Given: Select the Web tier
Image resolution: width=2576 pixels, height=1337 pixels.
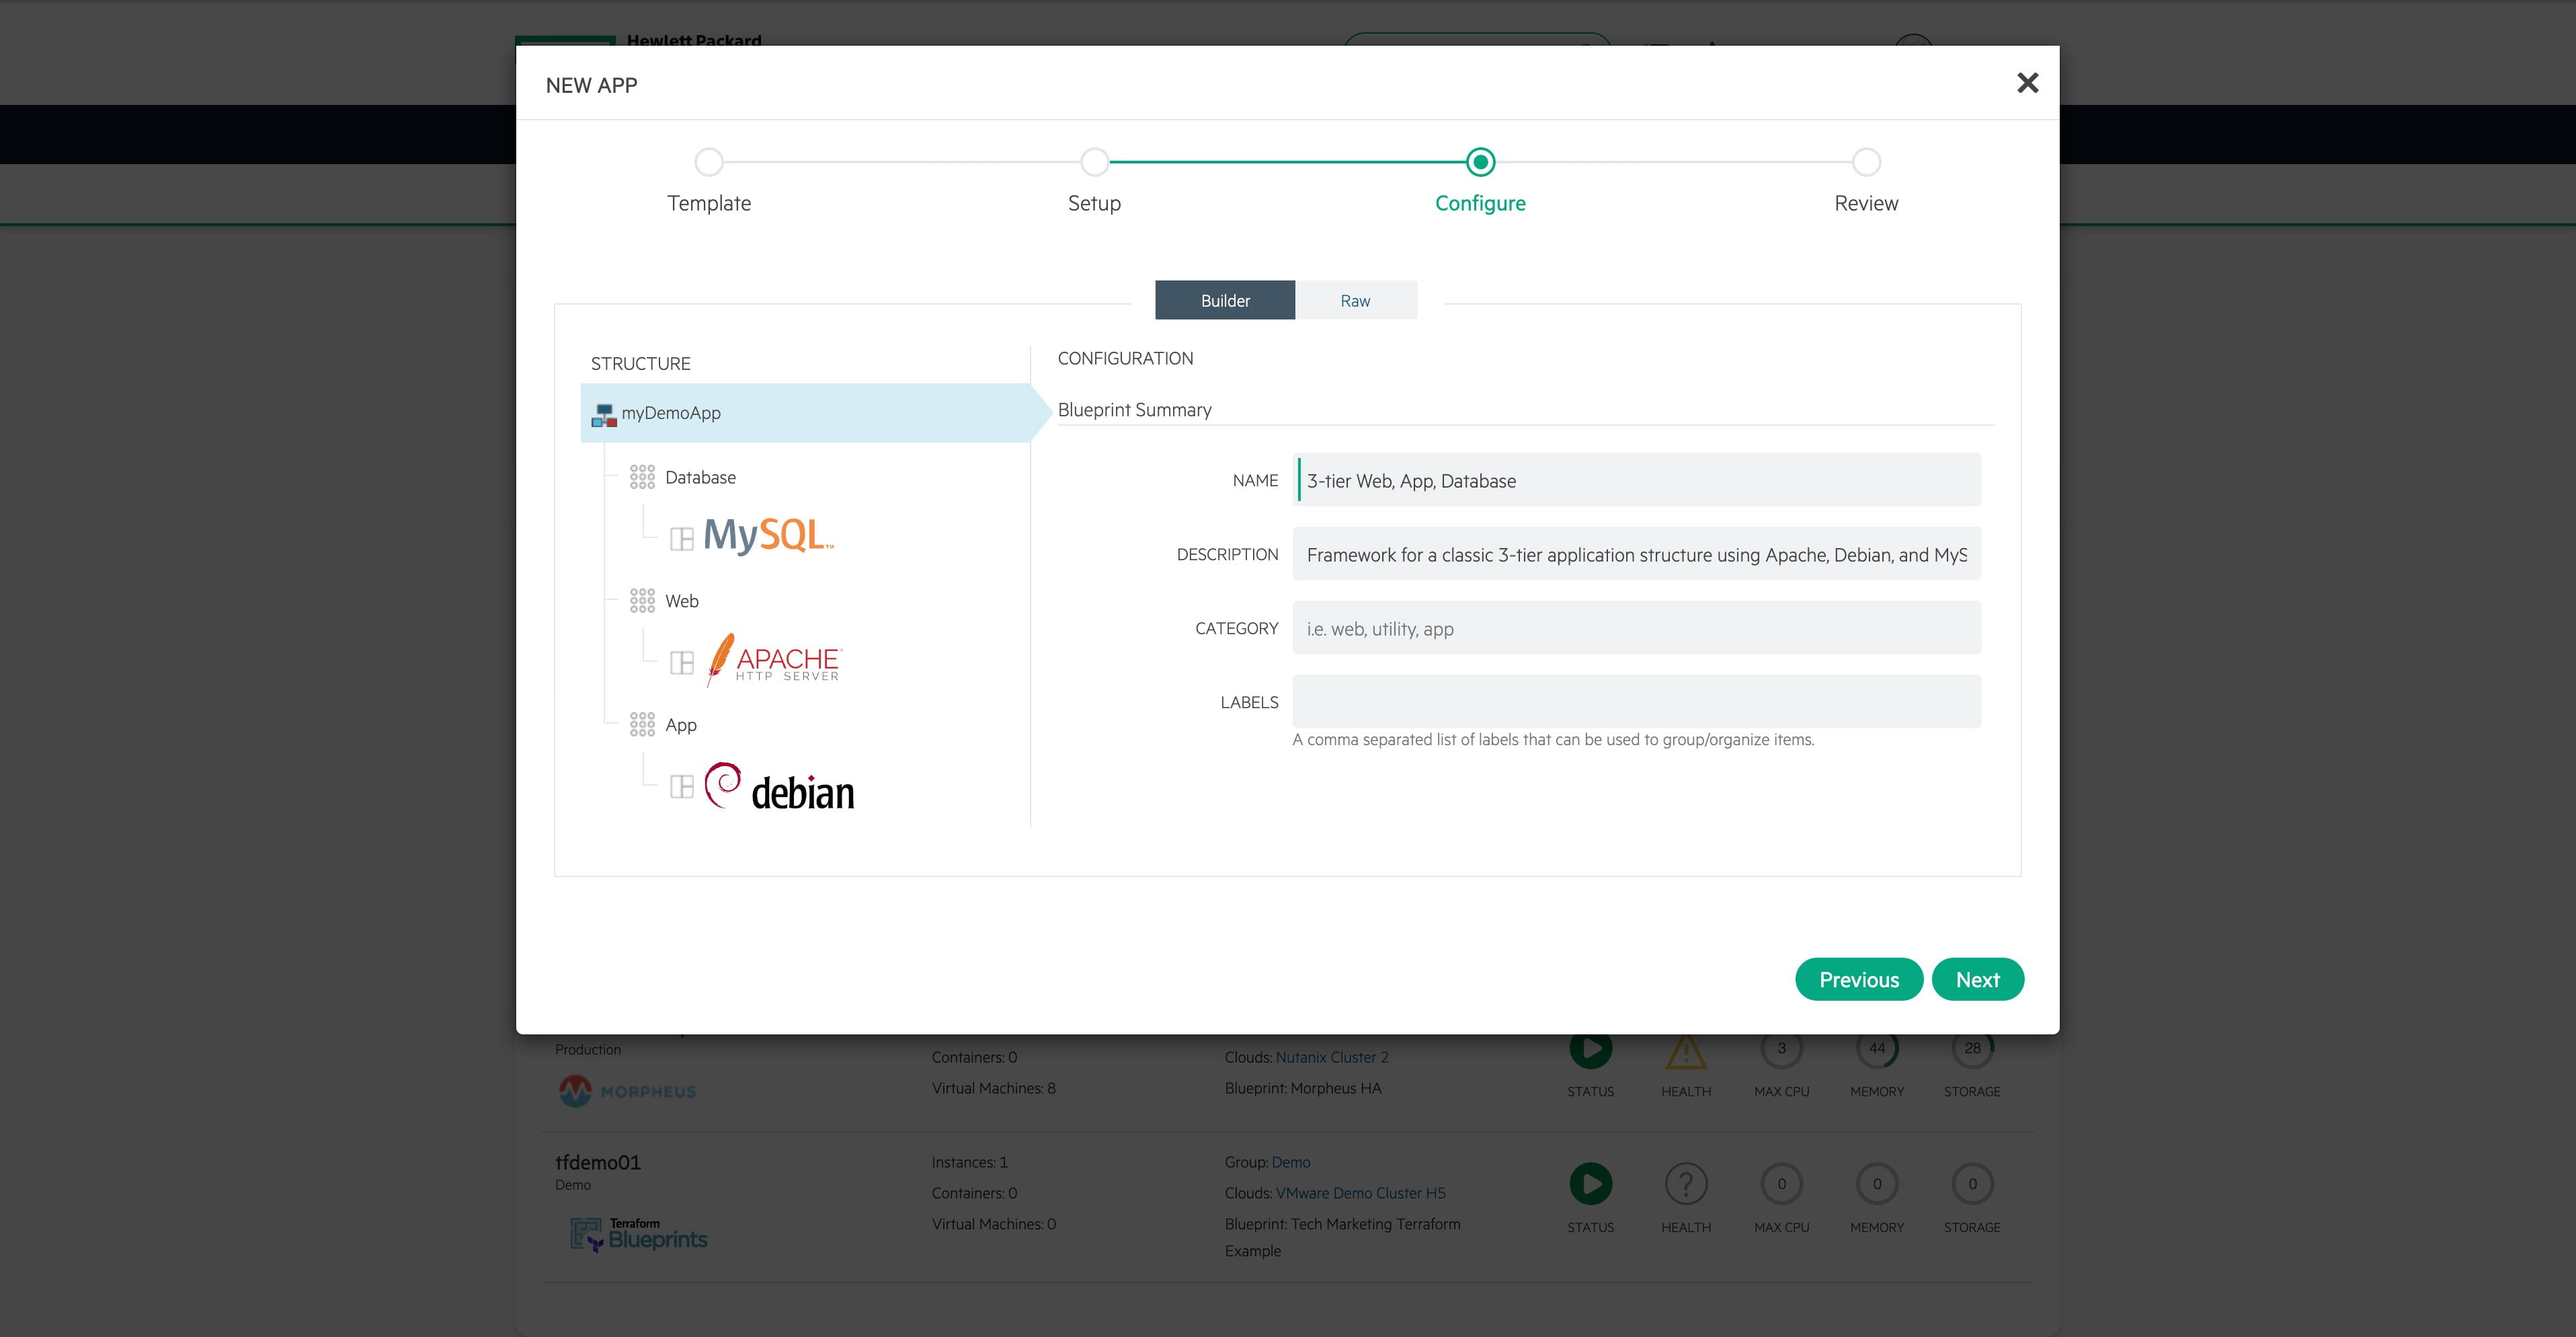Looking at the screenshot, I should [x=682, y=601].
